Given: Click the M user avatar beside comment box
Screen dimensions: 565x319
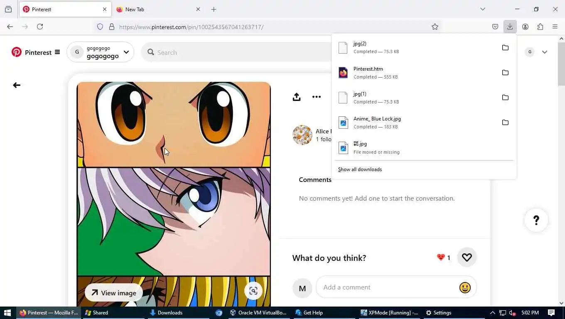Looking at the screenshot, I should coord(302,288).
